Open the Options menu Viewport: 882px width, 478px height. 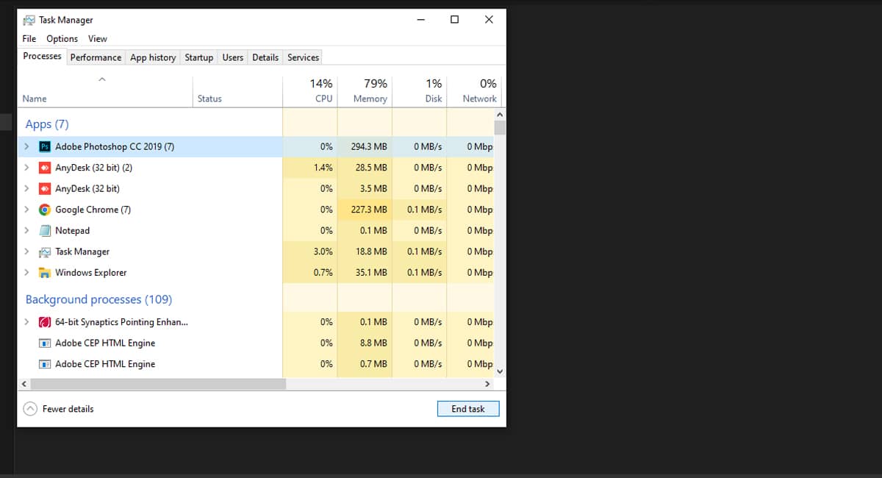[62, 38]
